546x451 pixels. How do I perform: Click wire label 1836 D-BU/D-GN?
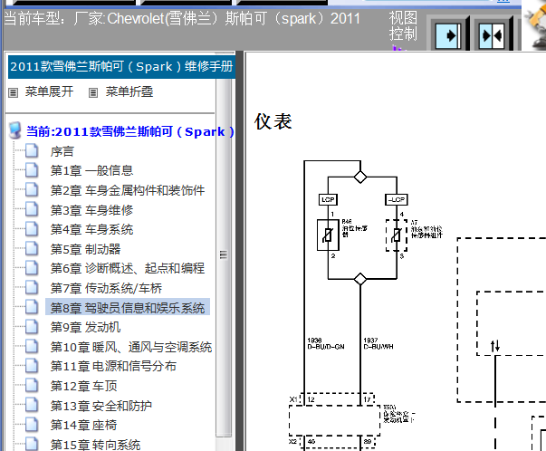coord(326,343)
